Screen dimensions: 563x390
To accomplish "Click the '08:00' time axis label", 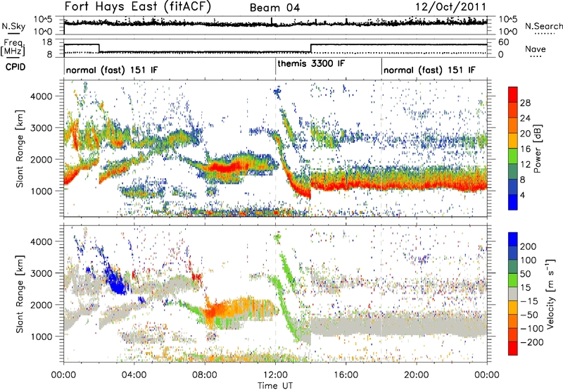I will coord(204,375).
